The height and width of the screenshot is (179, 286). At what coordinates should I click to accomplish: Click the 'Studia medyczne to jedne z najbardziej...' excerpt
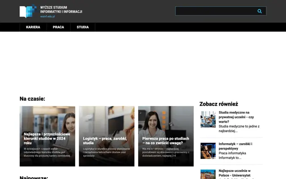(x=239, y=128)
